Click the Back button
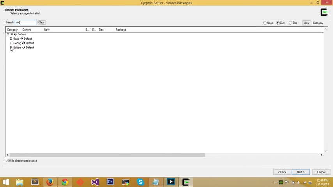 tap(282, 172)
